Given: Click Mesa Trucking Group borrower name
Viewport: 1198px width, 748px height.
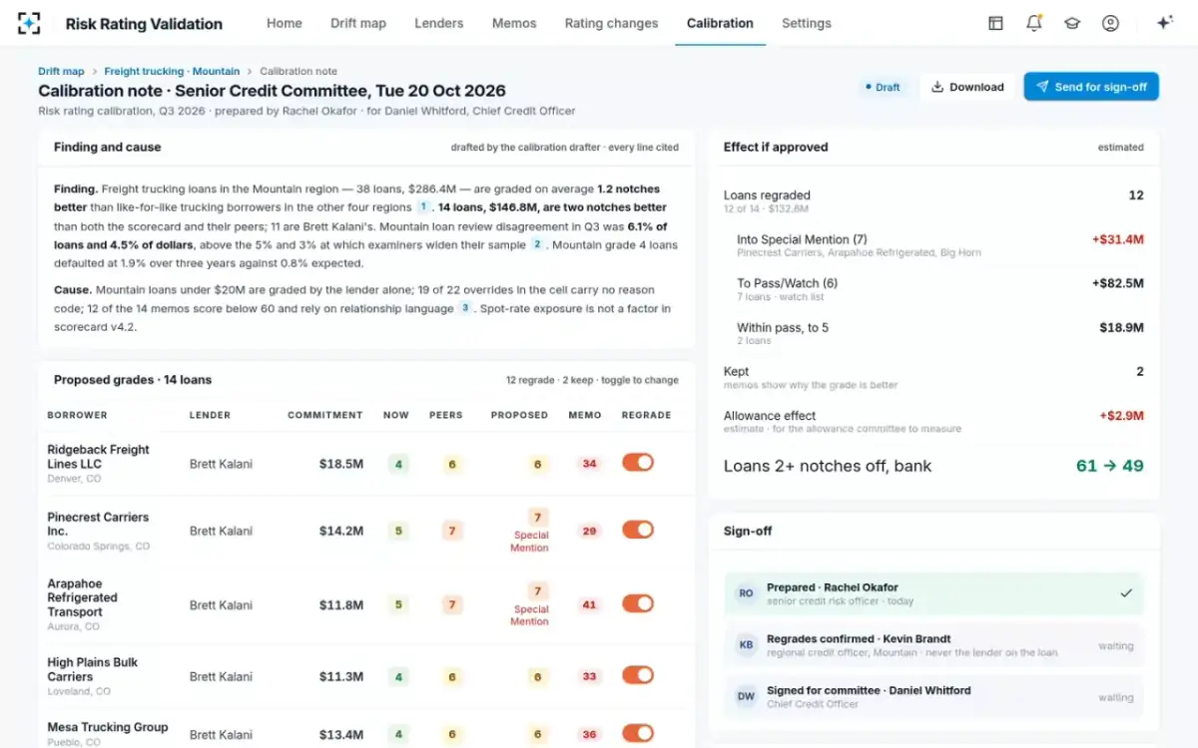Looking at the screenshot, I should (x=108, y=727).
